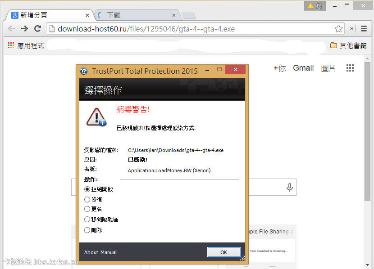Image resolution: width=374 pixels, height=269 pixels.
Task: Show hidden extensions with the double chevron
Action: pyautogui.click(x=351, y=29)
